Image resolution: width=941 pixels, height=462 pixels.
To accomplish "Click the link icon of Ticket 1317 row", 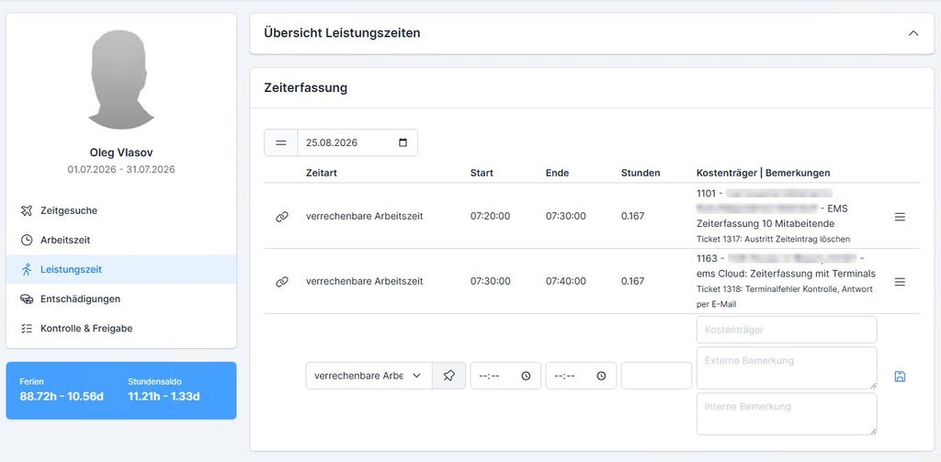I will click(x=282, y=217).
